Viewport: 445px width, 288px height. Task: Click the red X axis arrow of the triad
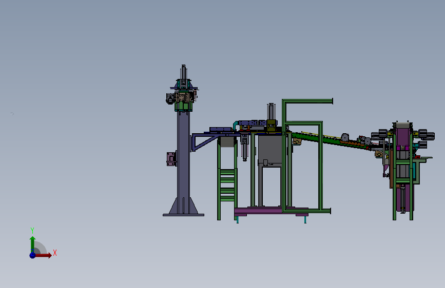click(43, 255)
